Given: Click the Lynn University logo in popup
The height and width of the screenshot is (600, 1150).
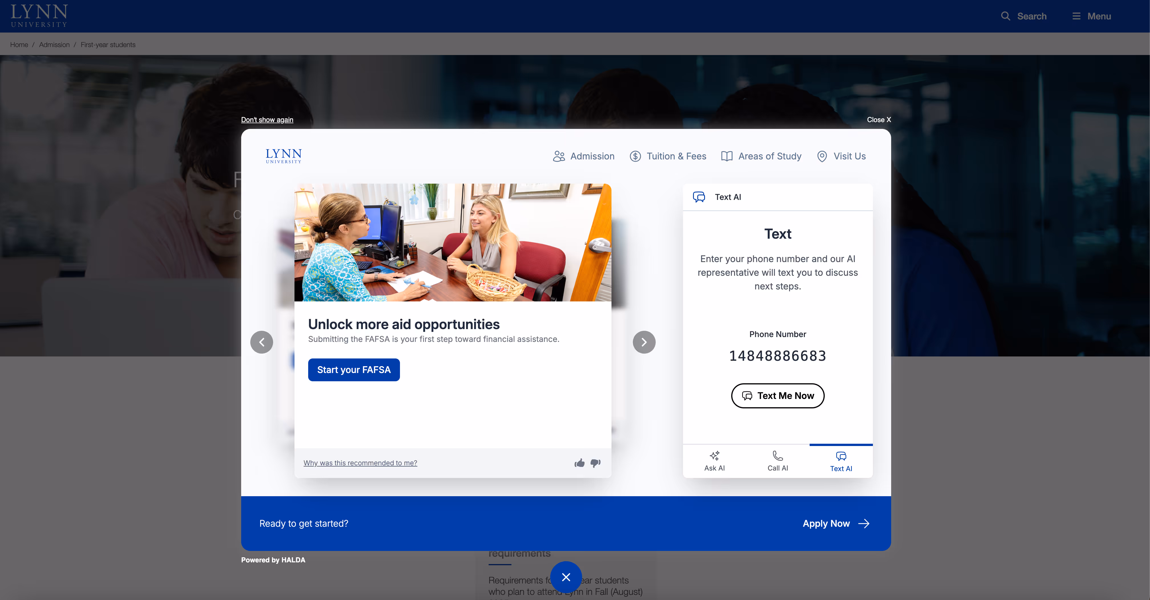Looking at the screenshot, I should click(x=283, y=156).
